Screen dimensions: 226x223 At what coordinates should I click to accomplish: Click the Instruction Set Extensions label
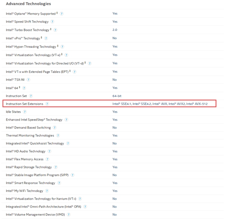pos(24,104)
